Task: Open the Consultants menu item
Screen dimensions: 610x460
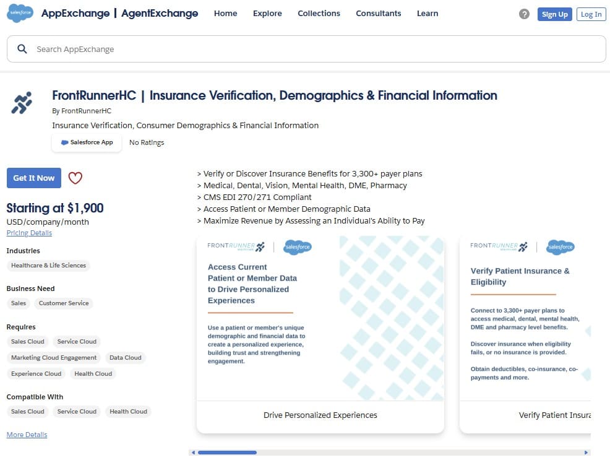Action: [379, 13]
